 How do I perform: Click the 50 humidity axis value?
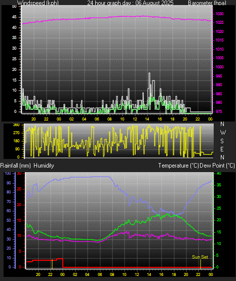[x=9, y=220]
